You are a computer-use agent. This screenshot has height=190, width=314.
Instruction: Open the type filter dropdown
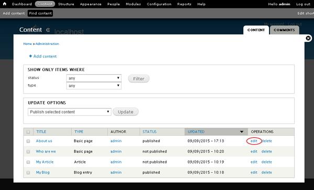tap(94, 86)
